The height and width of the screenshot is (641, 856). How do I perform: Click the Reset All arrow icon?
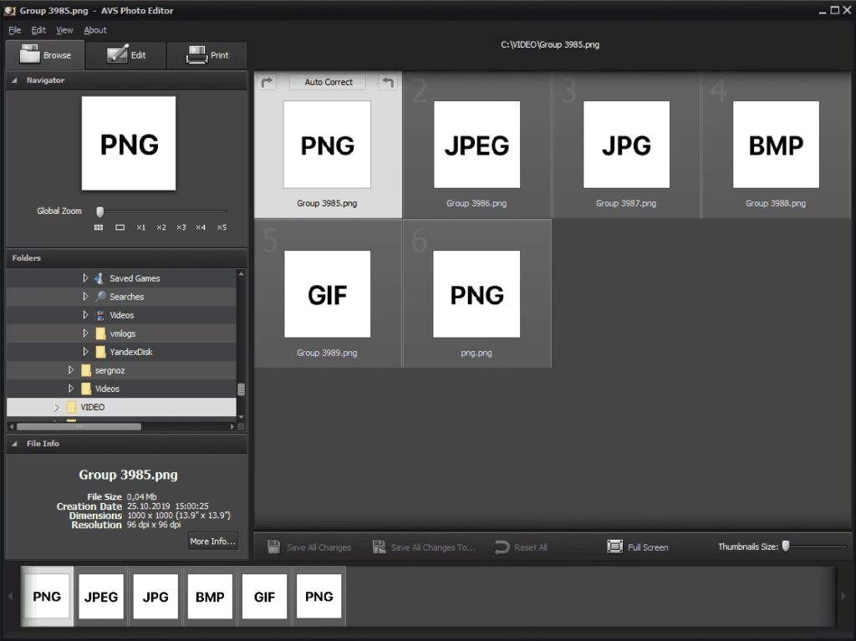(502, 547)
